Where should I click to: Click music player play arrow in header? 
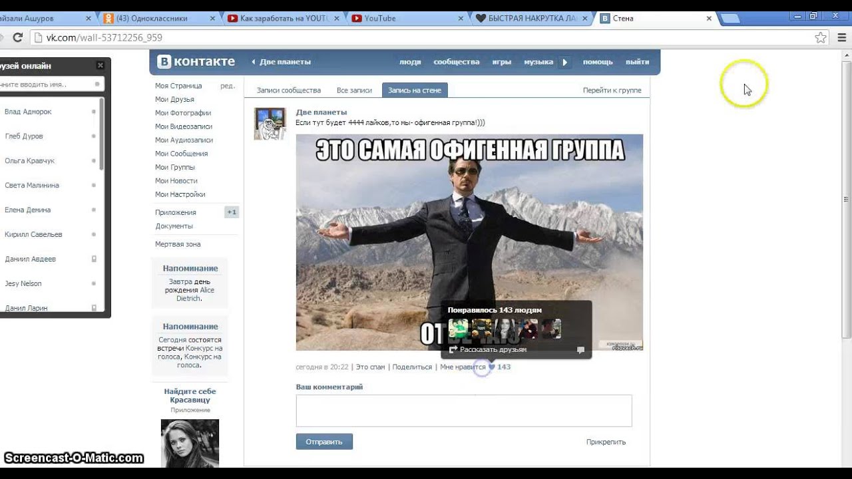564,62
